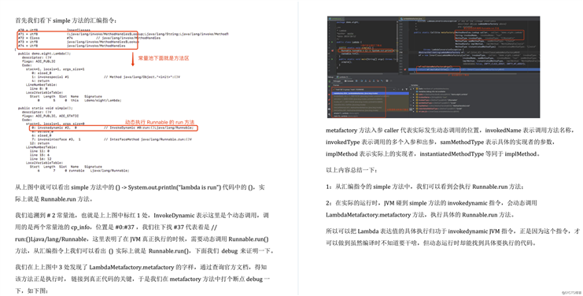
Task: Open the IDE debugger screenshot on right page
Action: pos(434,67)
